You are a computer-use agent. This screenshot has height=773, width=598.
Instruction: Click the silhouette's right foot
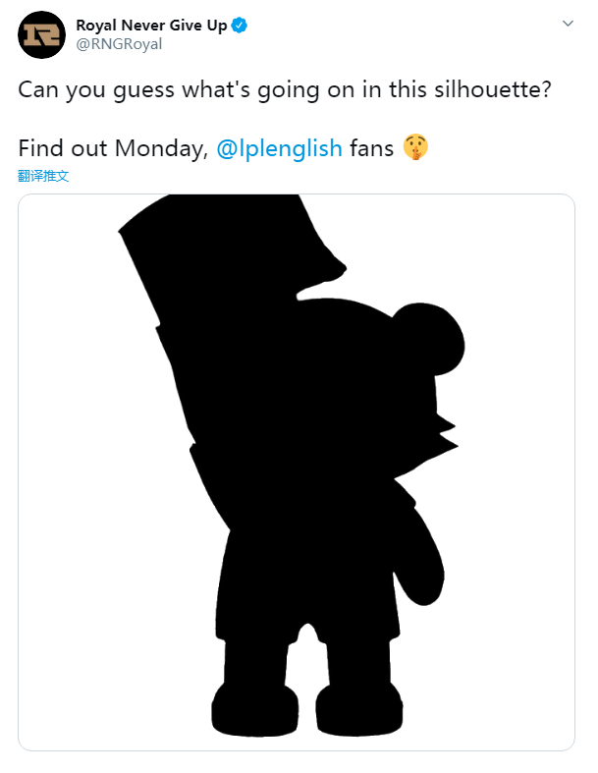coord(359,707)
